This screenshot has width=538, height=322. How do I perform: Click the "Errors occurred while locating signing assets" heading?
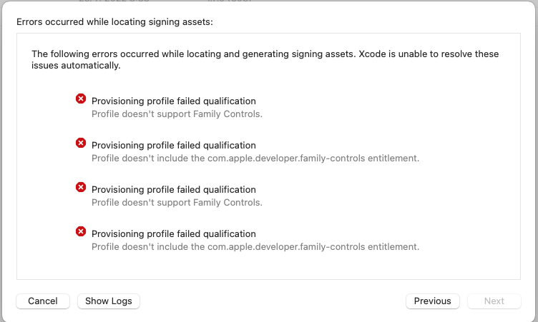(x=114, y=22)
